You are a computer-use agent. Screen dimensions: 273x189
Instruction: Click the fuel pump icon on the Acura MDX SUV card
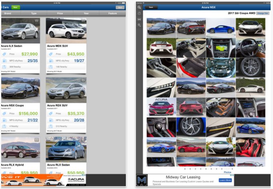click(51, 61)
